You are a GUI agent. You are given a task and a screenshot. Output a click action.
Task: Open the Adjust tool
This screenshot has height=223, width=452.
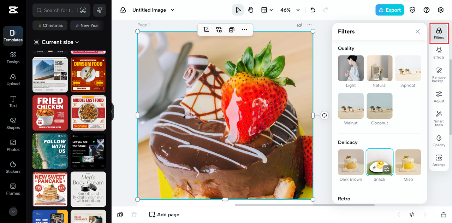tap(439, 96)
